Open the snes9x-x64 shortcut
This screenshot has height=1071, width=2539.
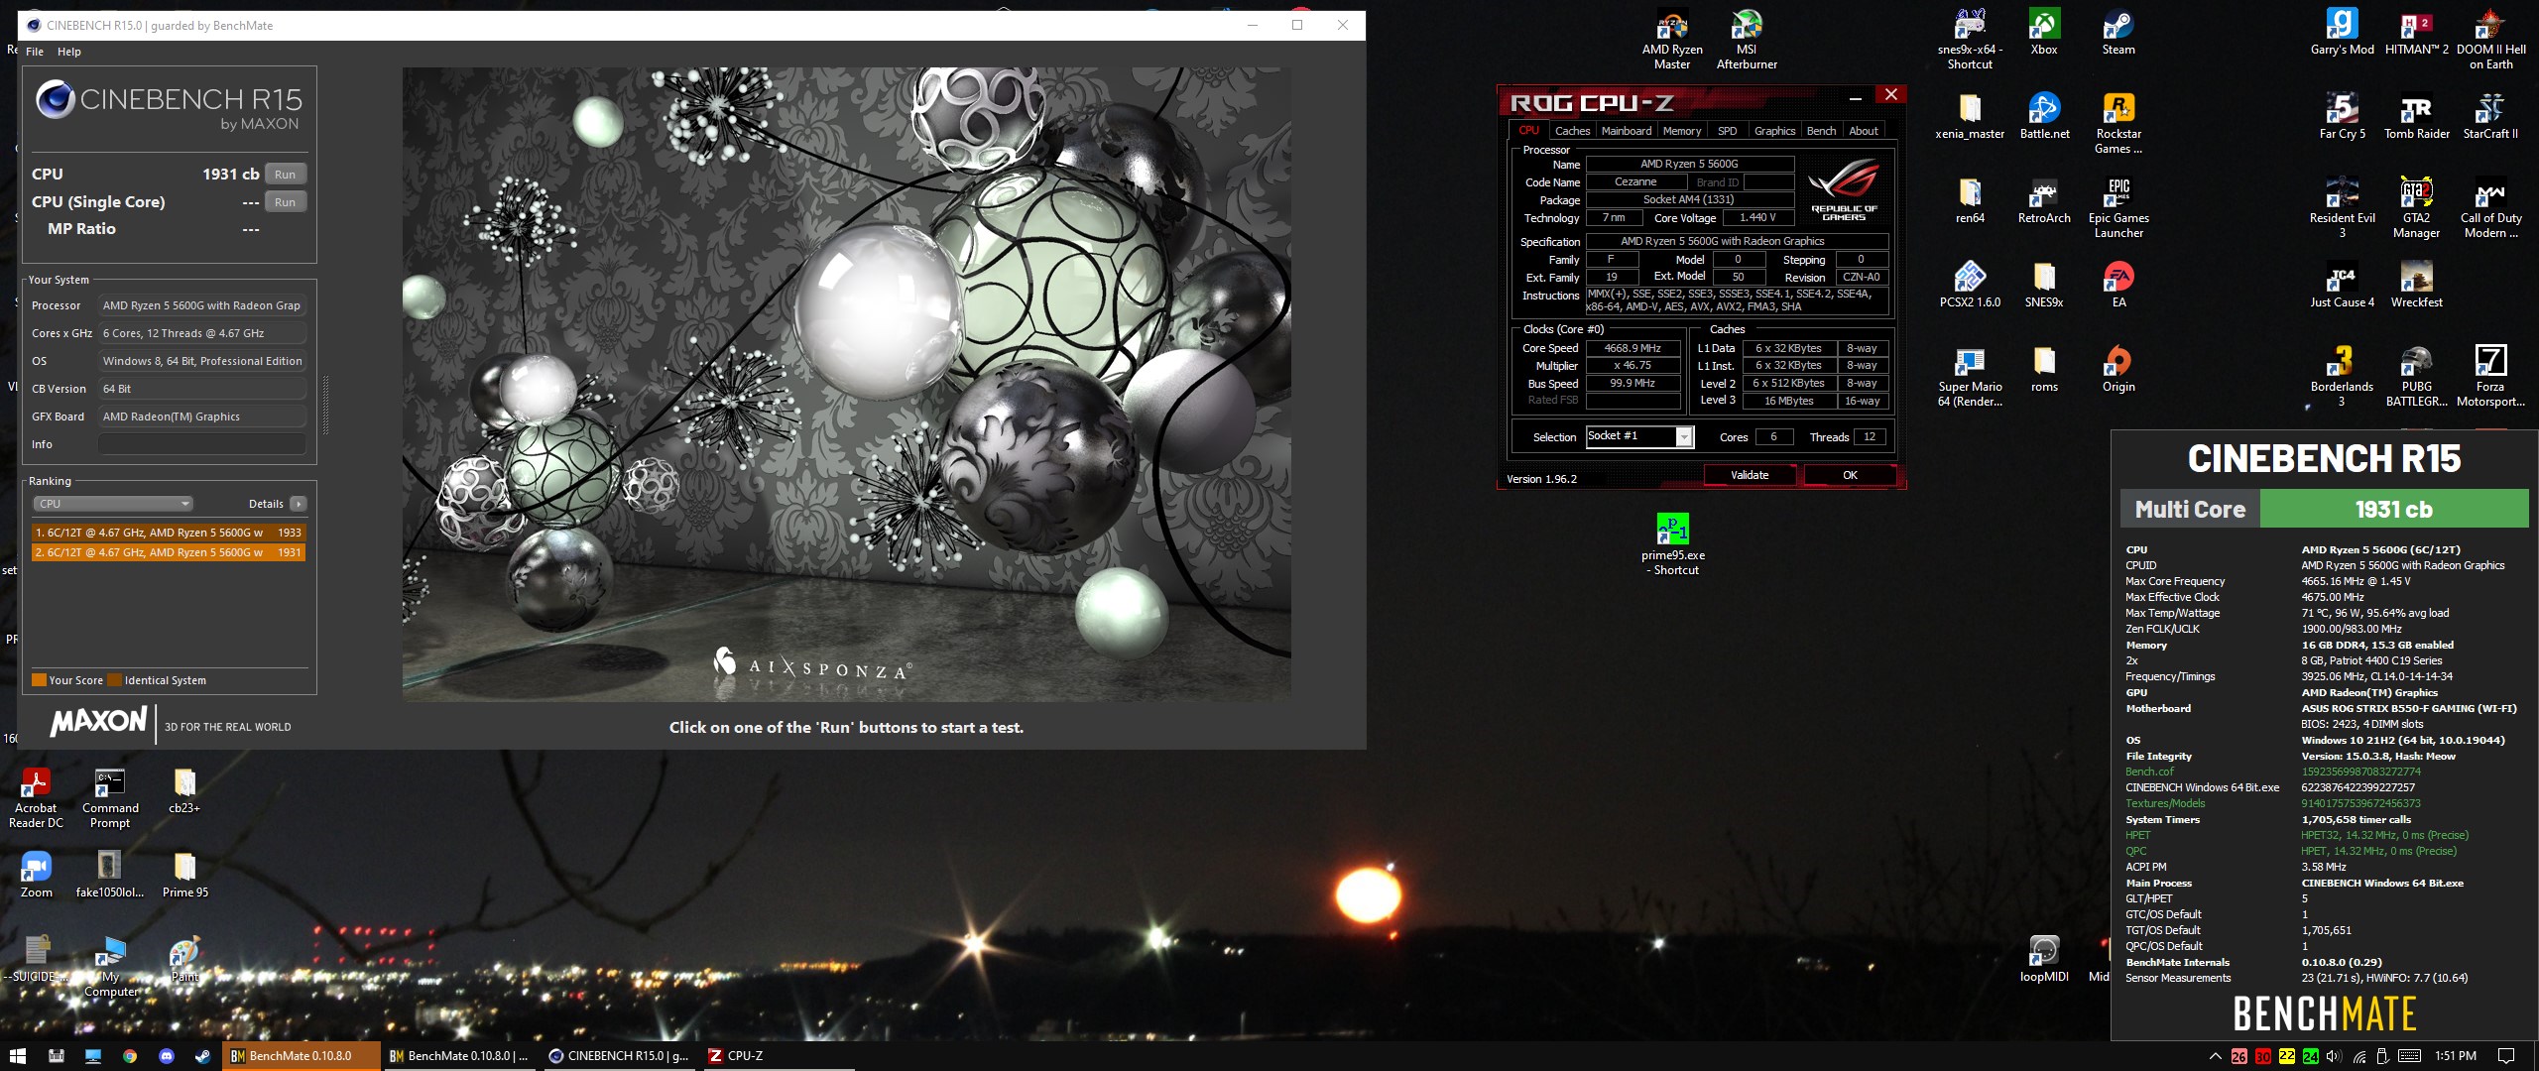1970,38
